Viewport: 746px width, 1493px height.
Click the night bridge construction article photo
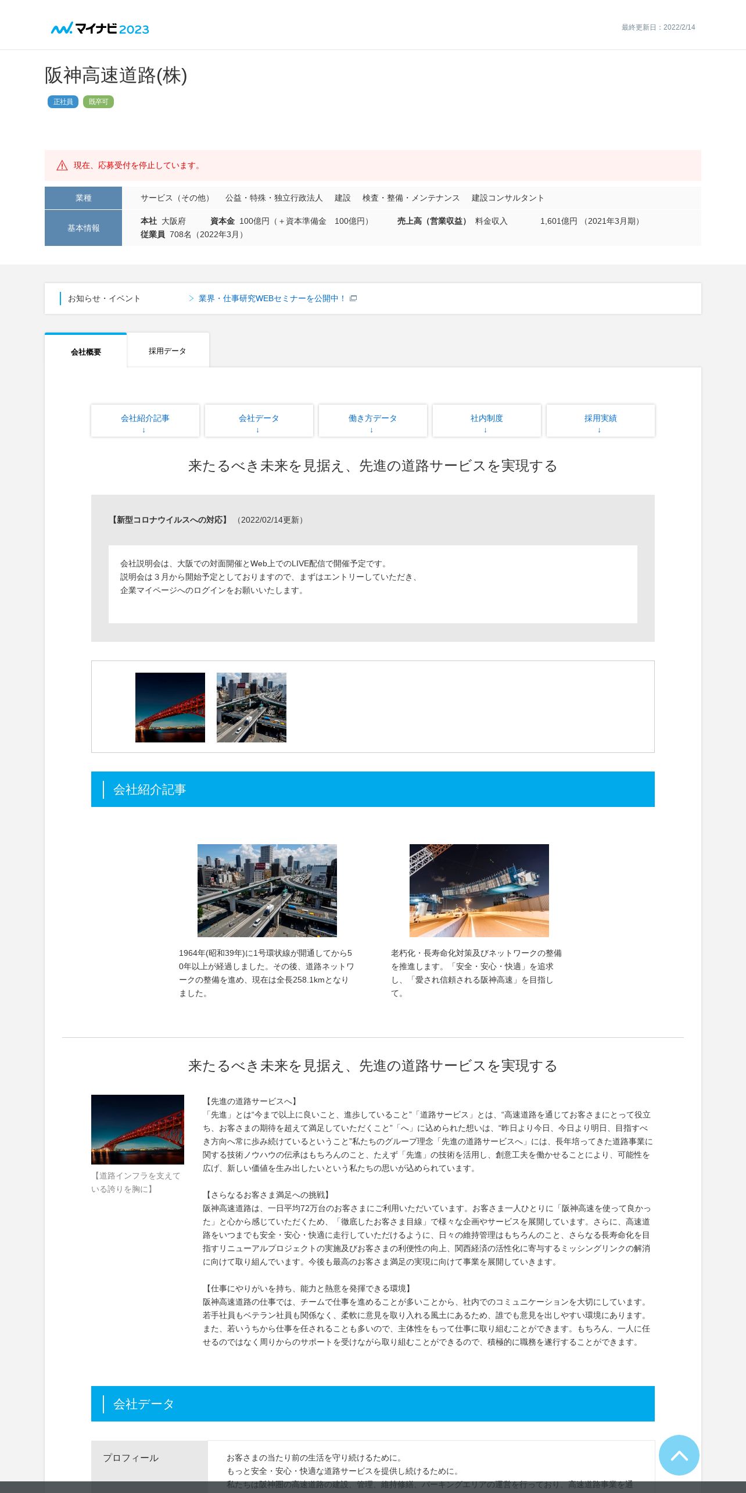coord(479,891)
